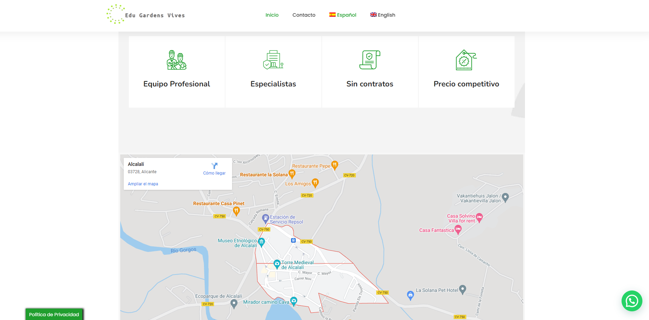Click the Cómo llegar link text
This screenshot has width=649, height=320.
coord(214,173)
